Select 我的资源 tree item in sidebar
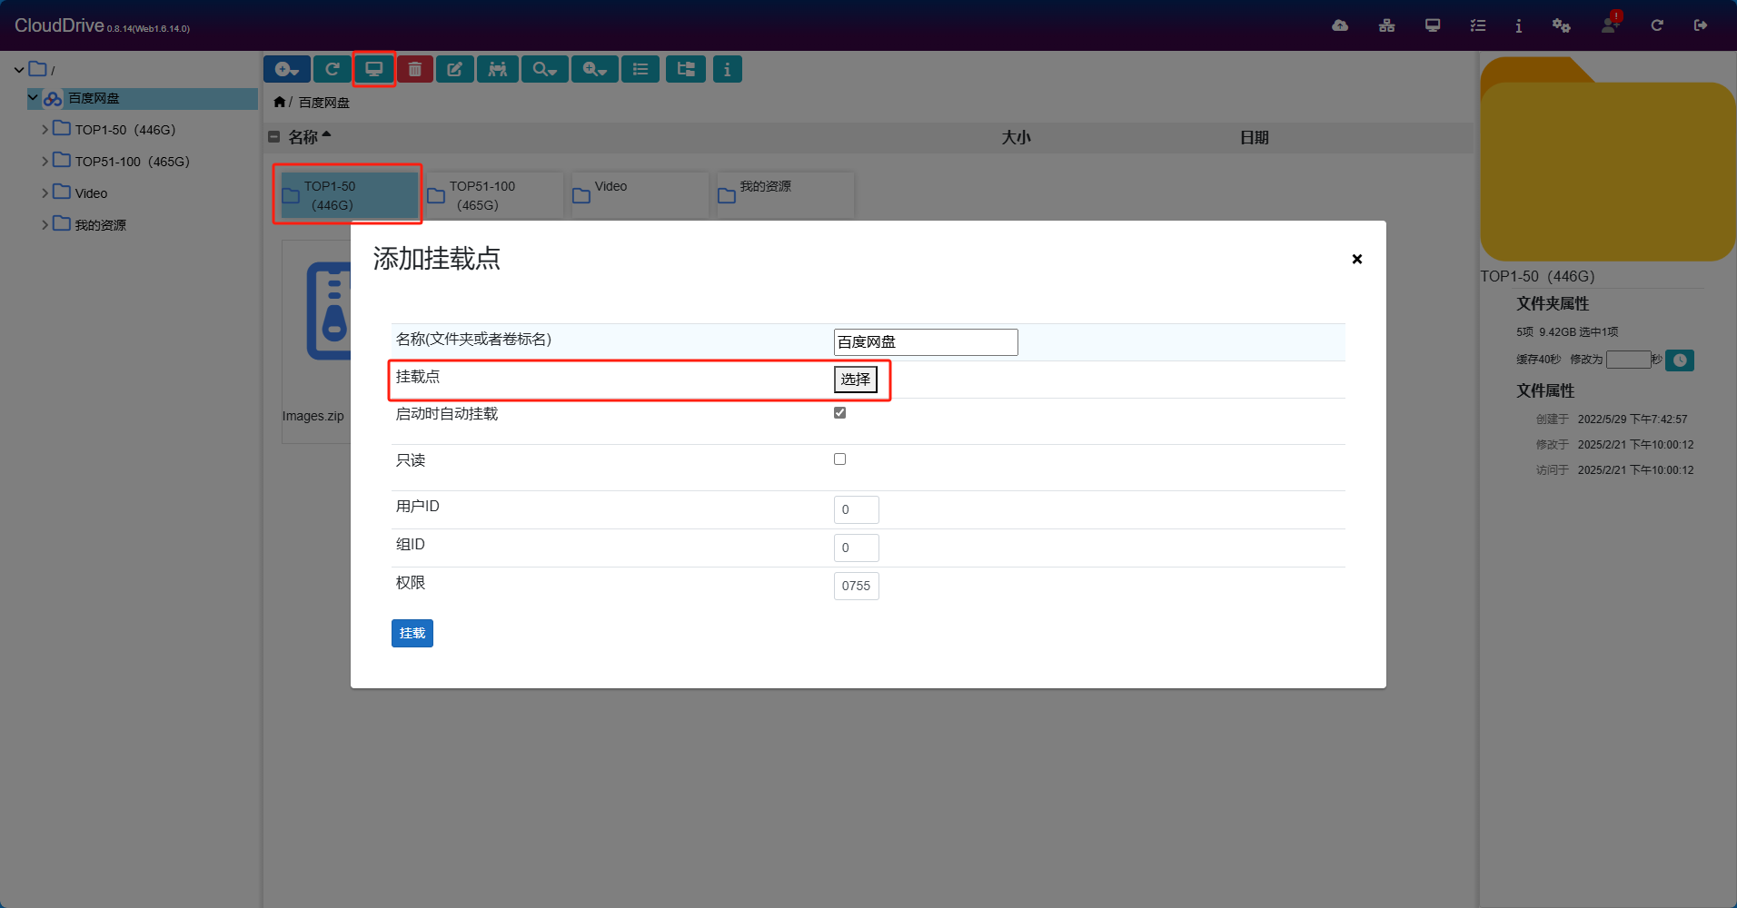 coord(100,225)
